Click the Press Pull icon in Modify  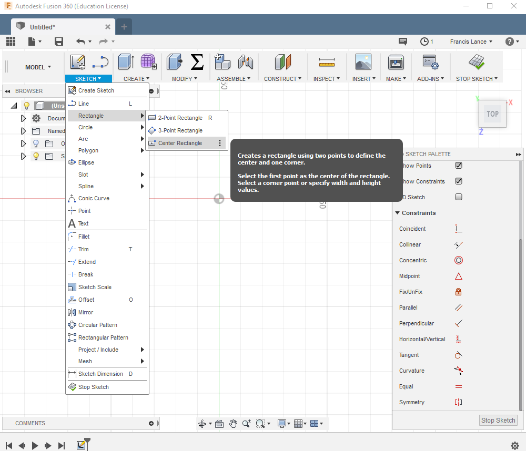click(175, 62)
